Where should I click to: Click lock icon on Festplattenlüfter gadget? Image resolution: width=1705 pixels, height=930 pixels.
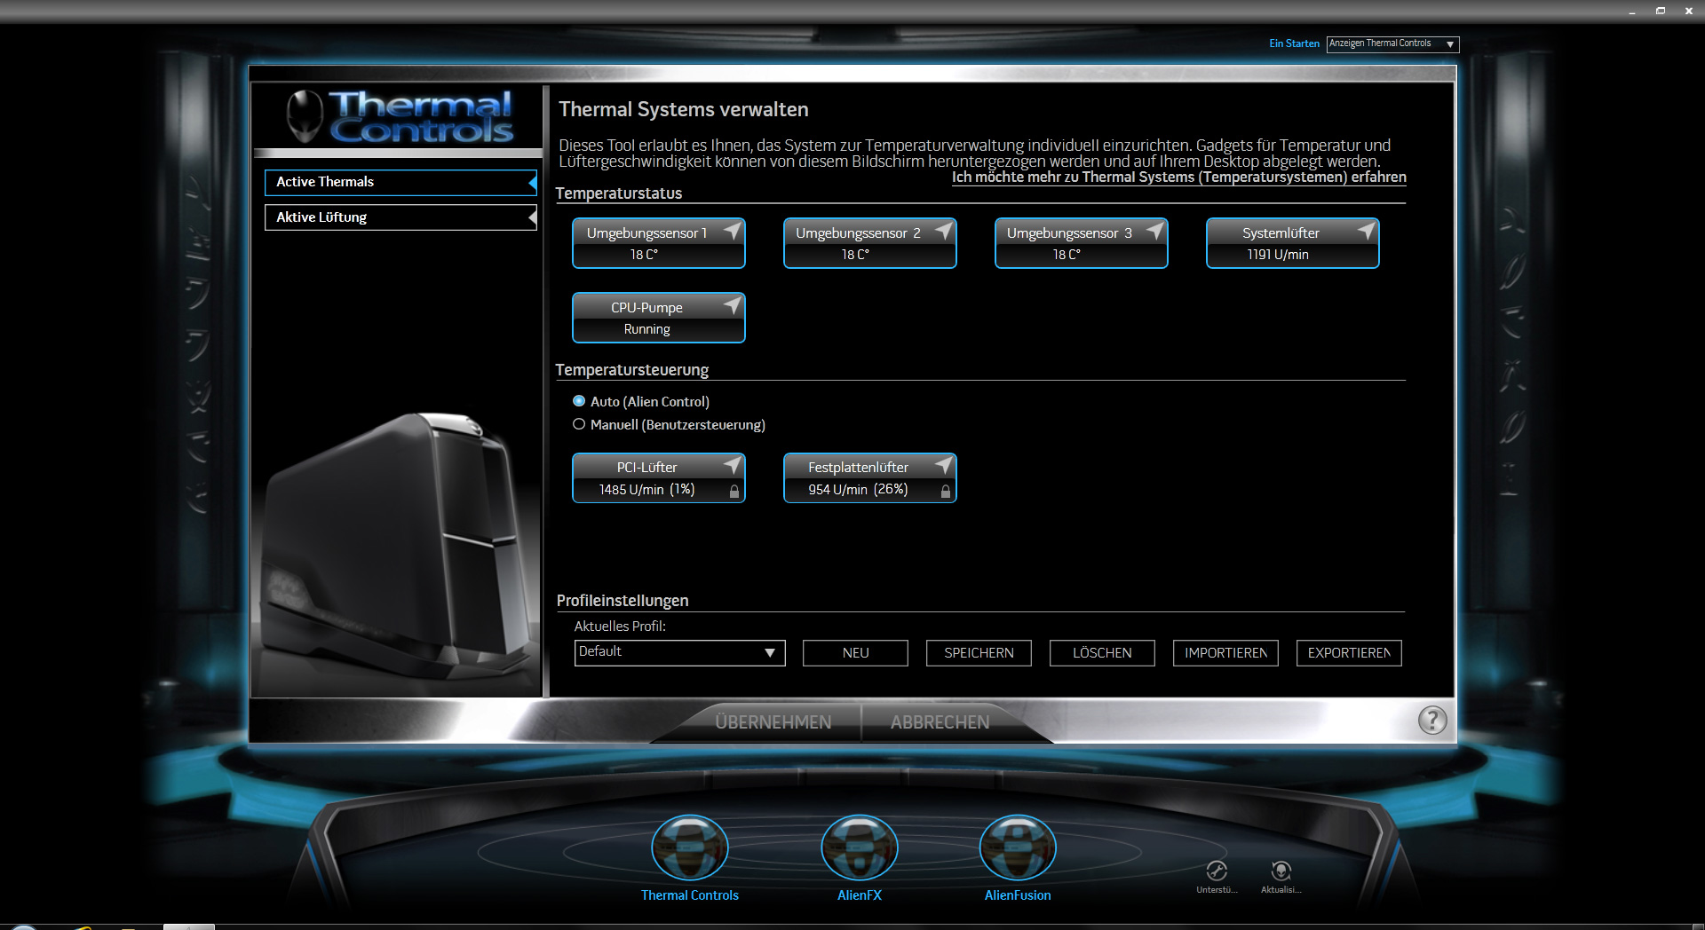[x=946, y=491]
